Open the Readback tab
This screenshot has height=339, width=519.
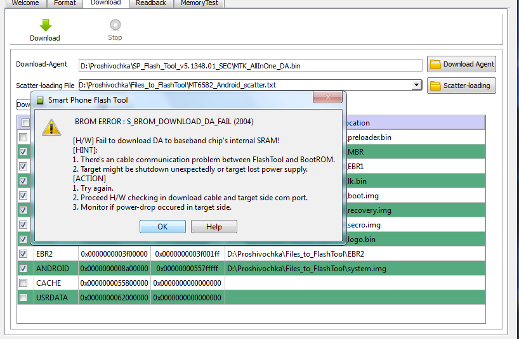[x=151, y=3]
